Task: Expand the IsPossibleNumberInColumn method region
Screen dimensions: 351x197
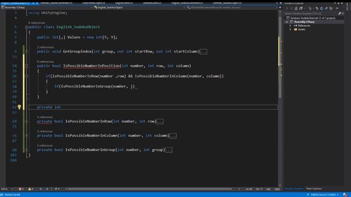Action: click(26, 136)
